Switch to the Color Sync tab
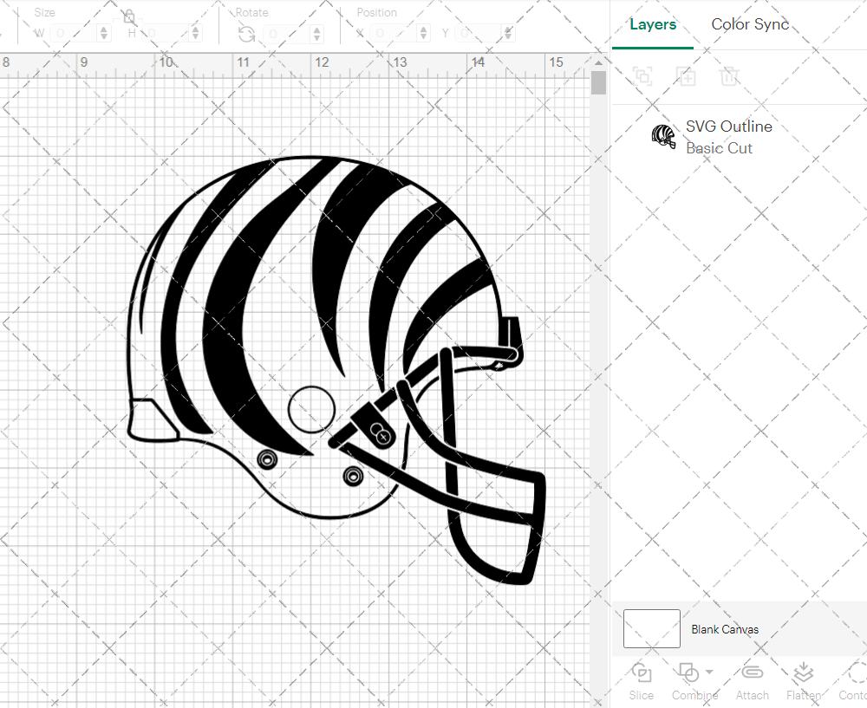This screenshot has height=708, width=867. [x=749, y=24]
